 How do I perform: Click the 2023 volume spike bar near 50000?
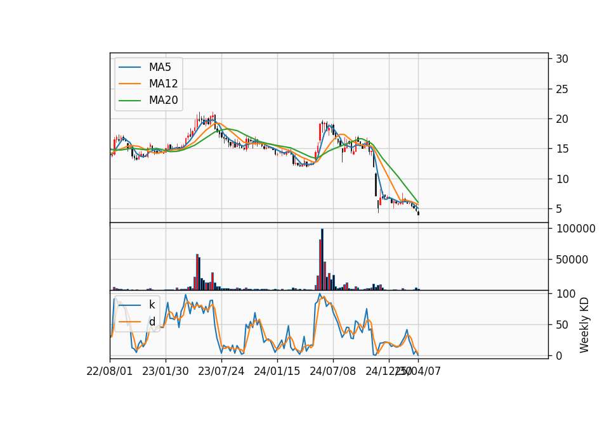click(197, 272)
